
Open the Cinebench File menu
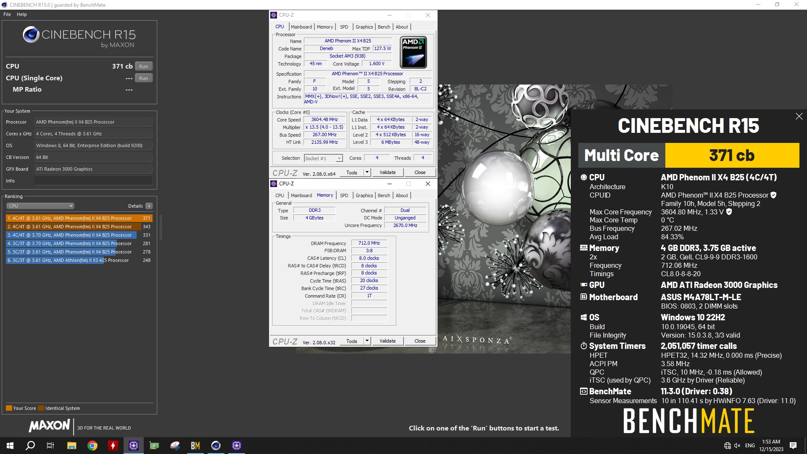[7, 14]
